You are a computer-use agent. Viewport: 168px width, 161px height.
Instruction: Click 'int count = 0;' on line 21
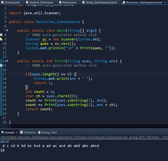coord(40,92)
